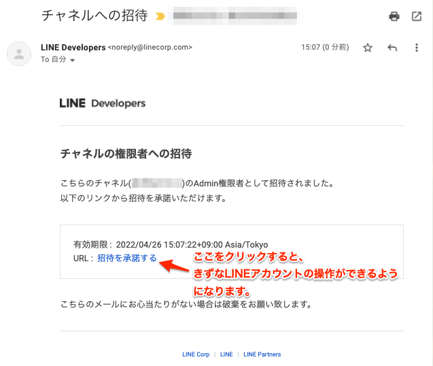Click the noreply@linecorp.com sender address

click(x=150, y=48)
